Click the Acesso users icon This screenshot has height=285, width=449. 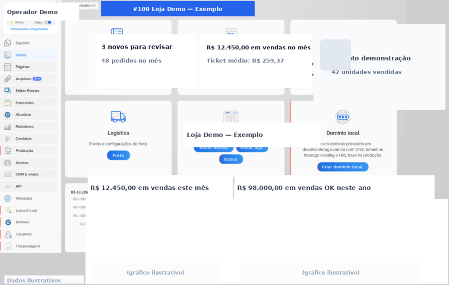(x=7, y=162)
